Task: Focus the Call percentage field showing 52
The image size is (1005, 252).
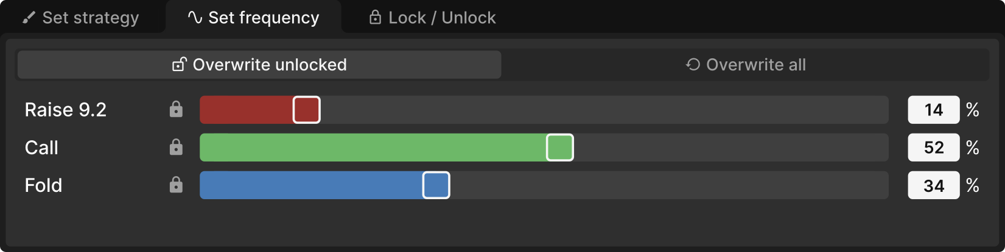Action: click(x=933, y=148)
